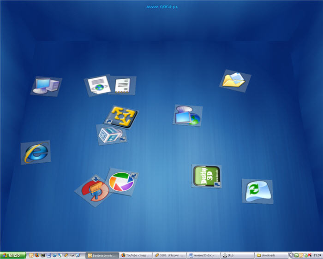The height and width of the screenshot is (259, 323).
Task: Click first orange quick launch icon
Action: tap(31, 255)
